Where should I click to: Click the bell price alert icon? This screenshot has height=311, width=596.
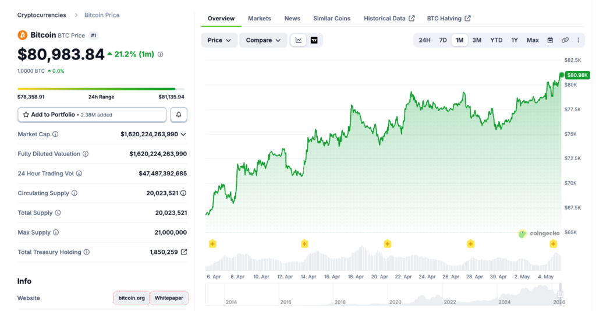click(179, 114)
